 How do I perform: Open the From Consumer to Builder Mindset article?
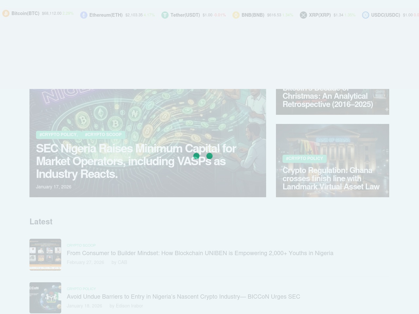200,253
